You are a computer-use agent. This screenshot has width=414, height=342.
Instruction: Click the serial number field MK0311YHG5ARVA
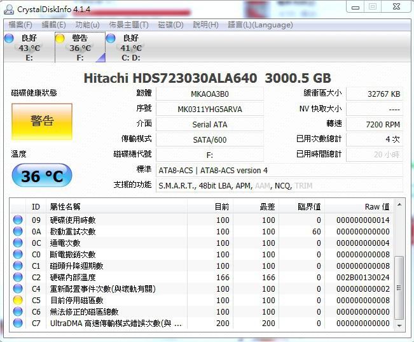210,110
